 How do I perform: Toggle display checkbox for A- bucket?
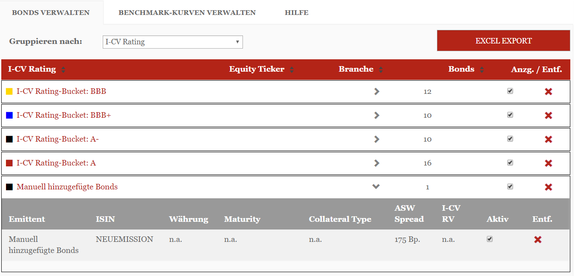point(510,139)
